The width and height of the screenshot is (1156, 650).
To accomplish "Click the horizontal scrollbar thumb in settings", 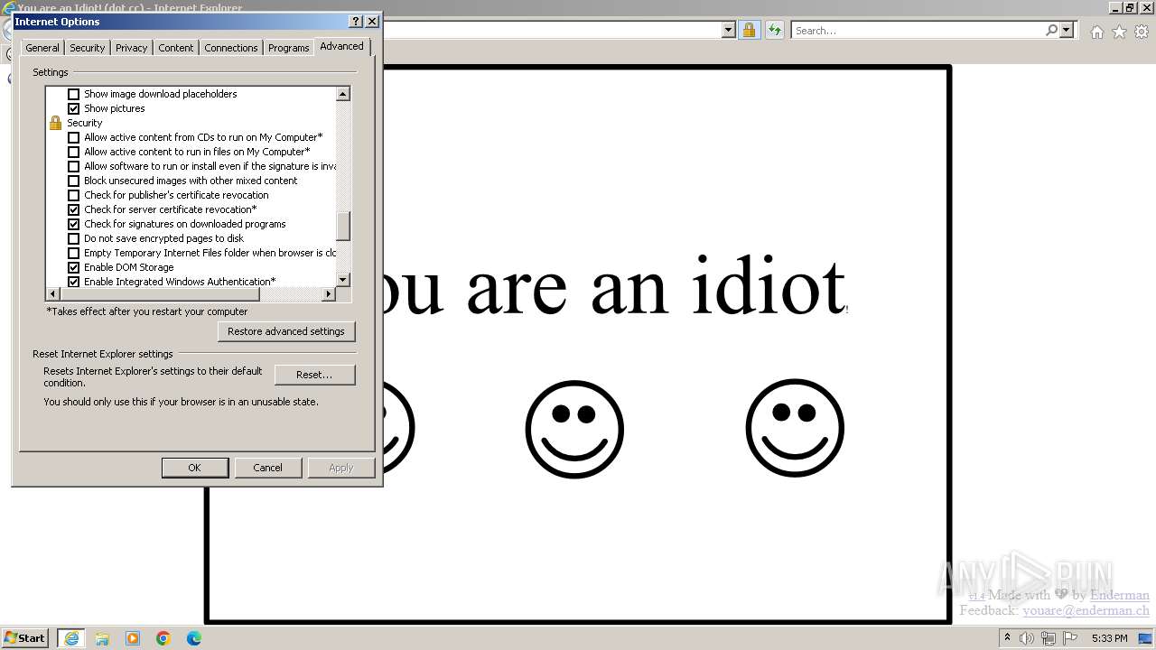I will [x=160, y=294].
